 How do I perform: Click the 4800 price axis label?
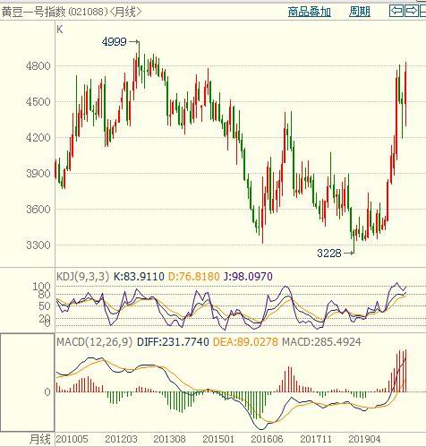[x=38, y=66]
